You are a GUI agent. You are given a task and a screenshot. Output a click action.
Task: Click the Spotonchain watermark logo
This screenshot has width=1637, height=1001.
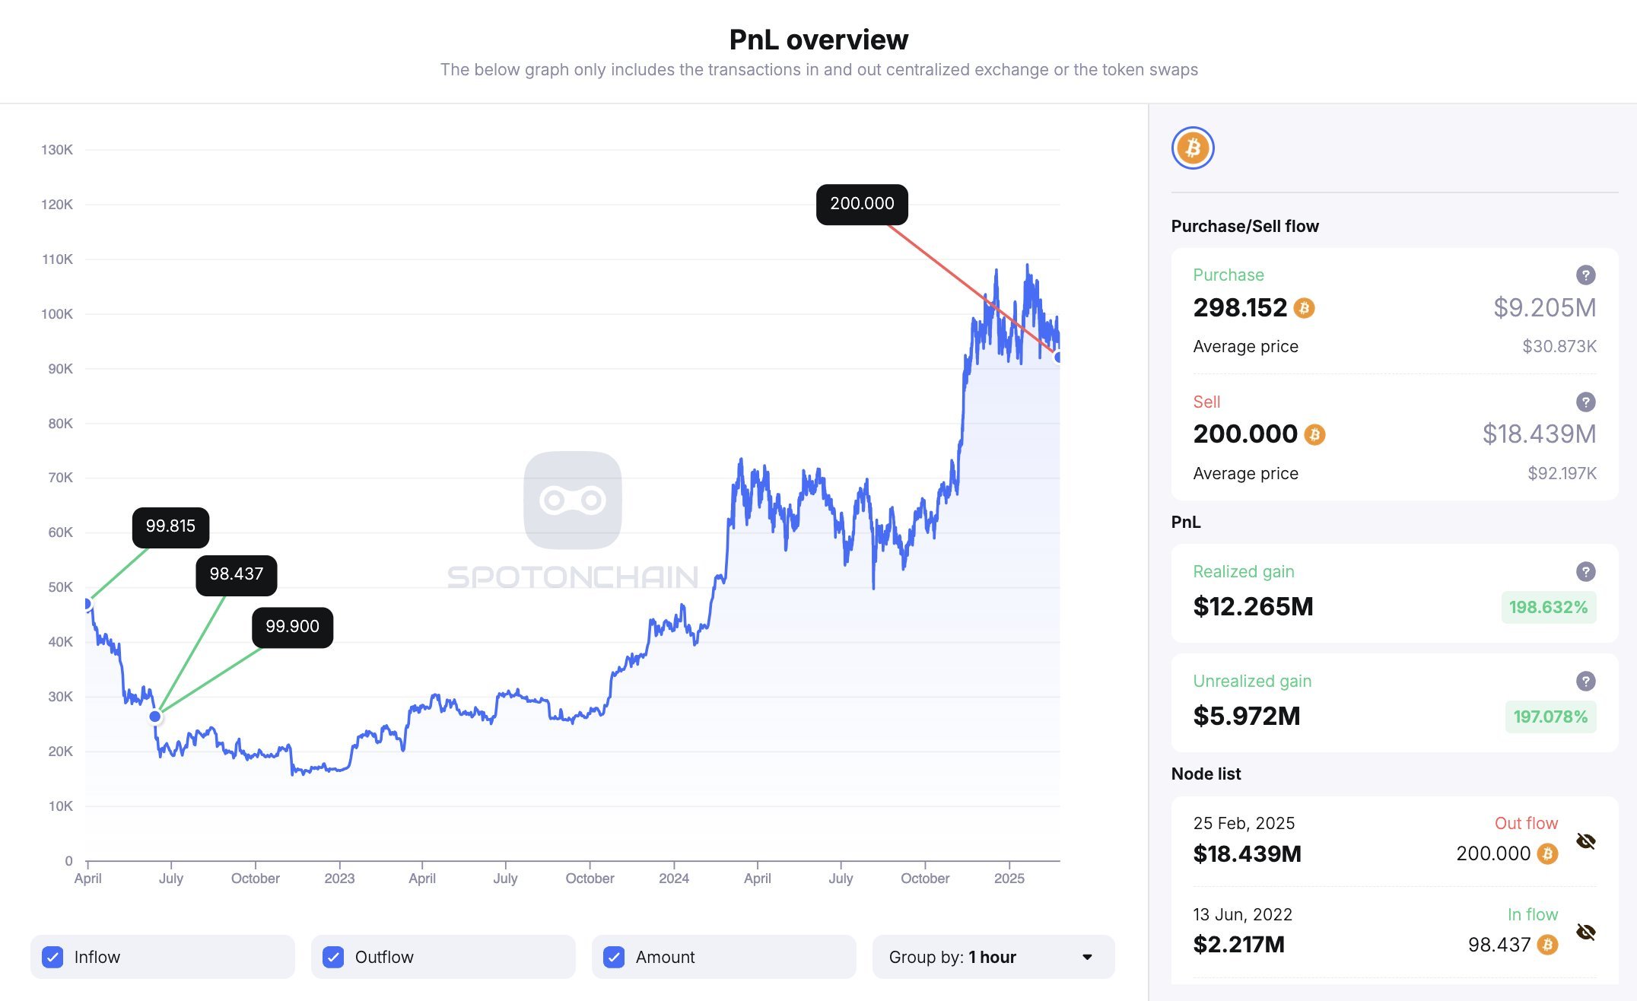click(573, 500)
